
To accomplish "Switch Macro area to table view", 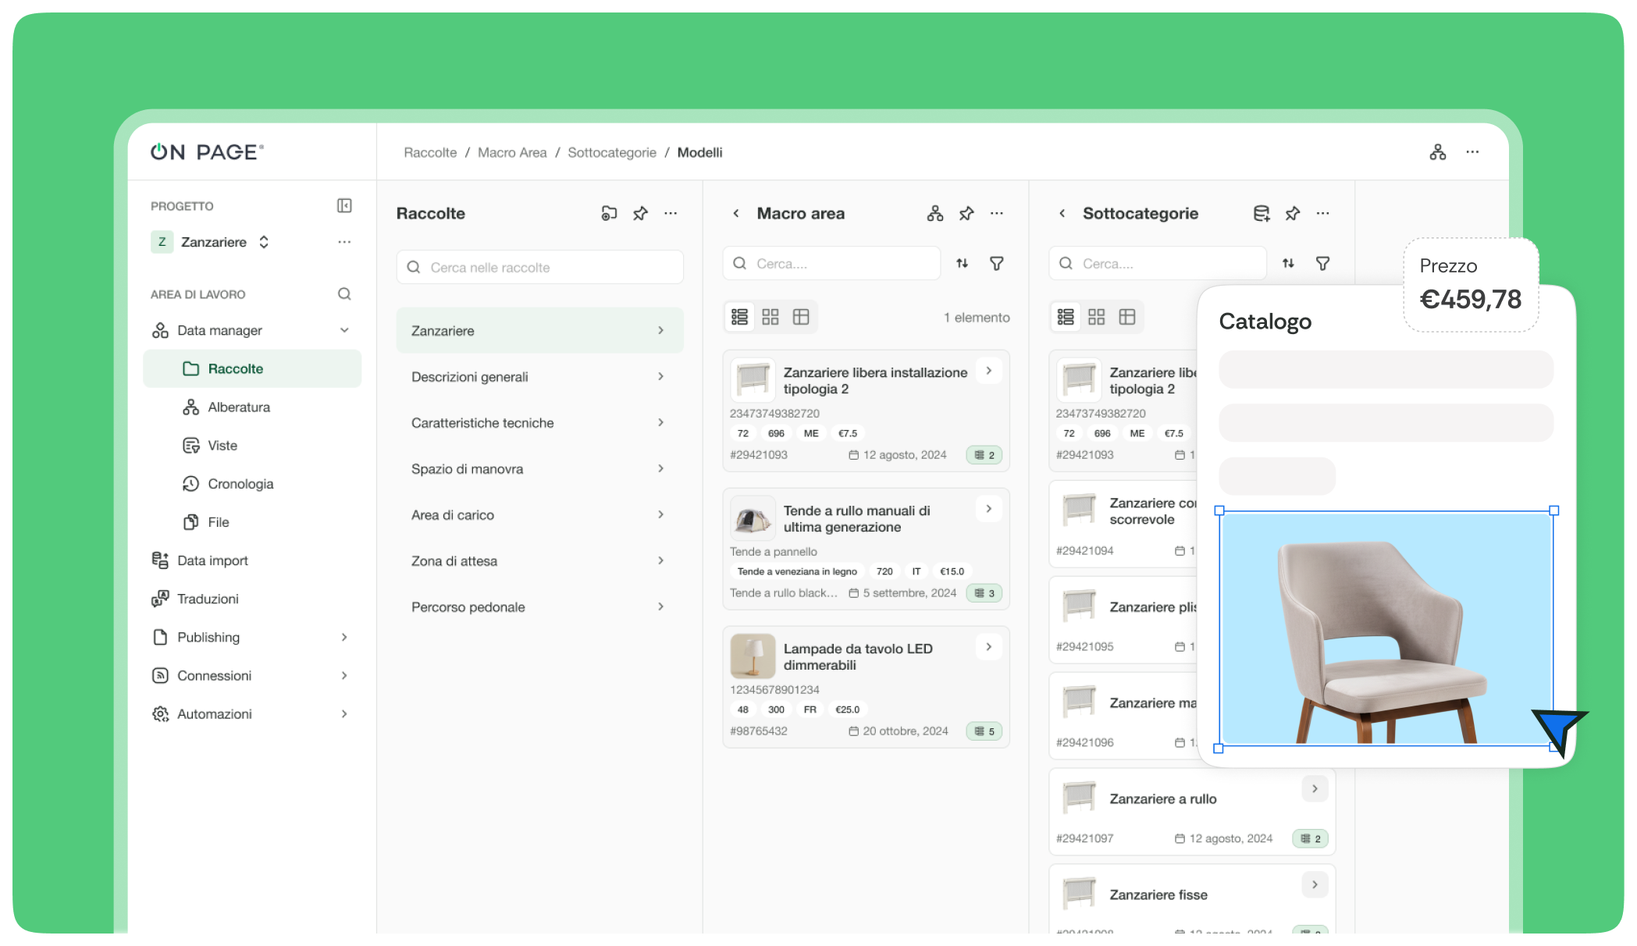I will tap(801, 317).
